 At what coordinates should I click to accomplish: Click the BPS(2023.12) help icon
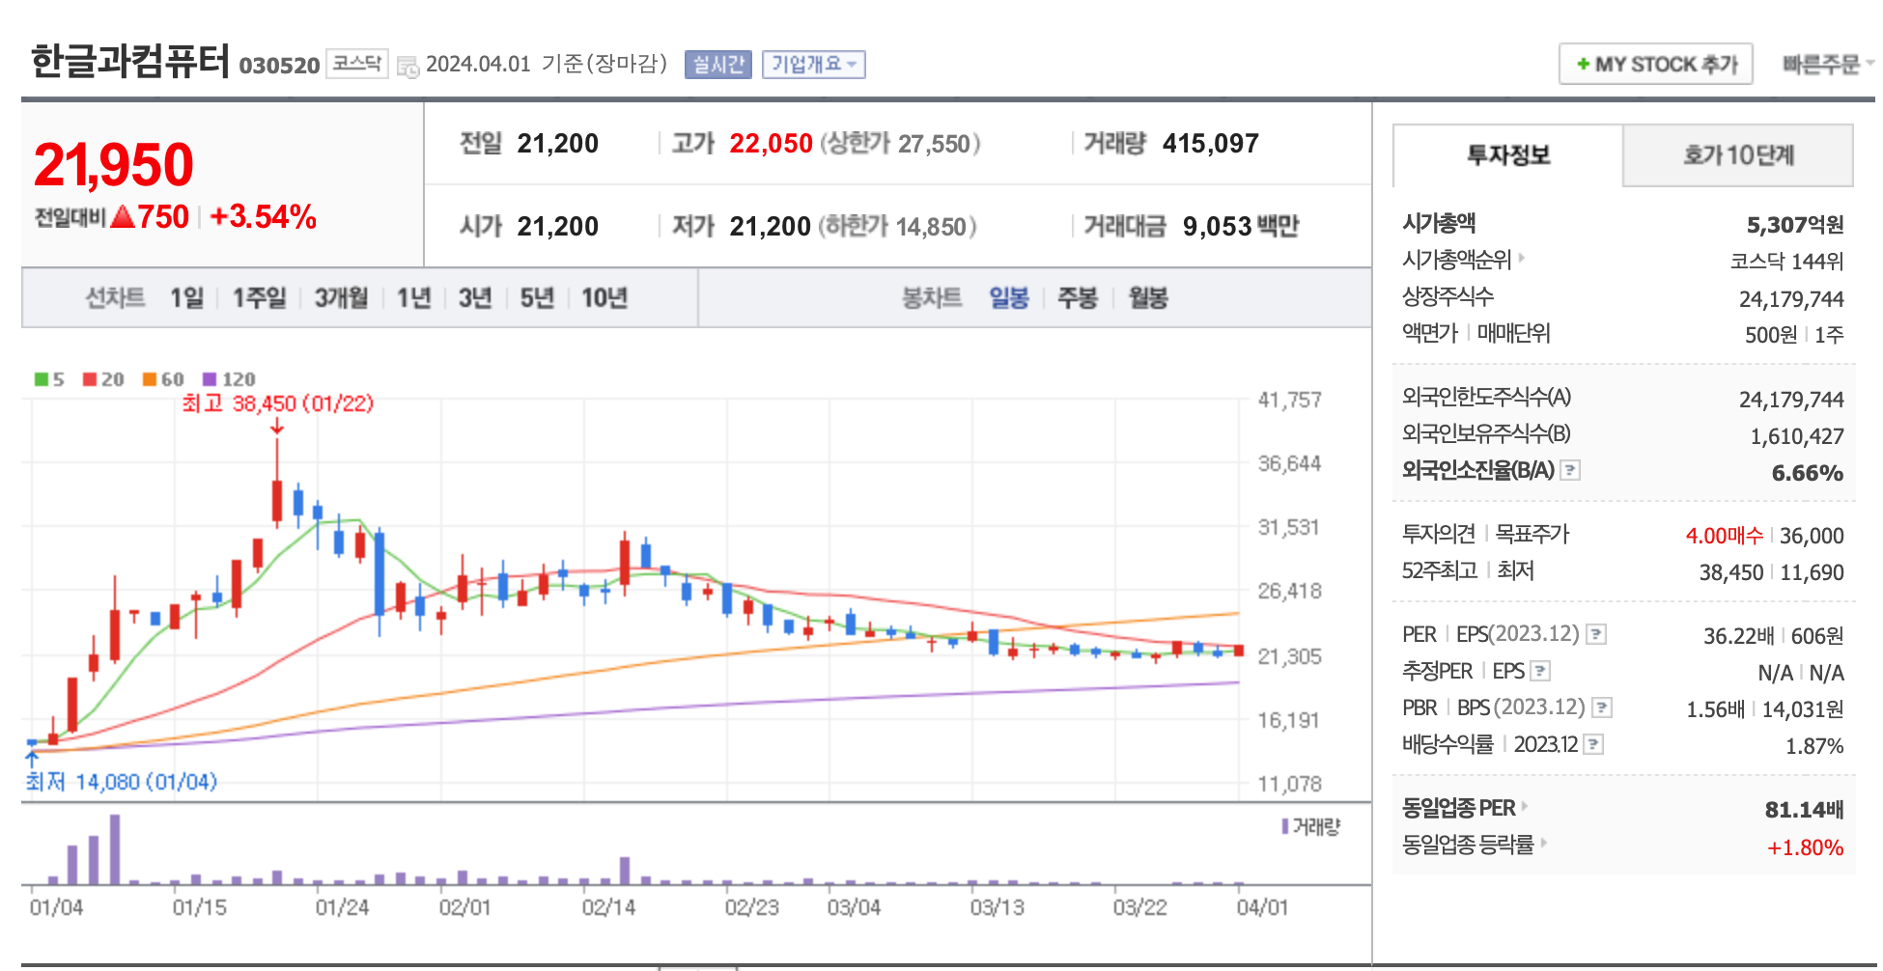(x=1601, y=707)
